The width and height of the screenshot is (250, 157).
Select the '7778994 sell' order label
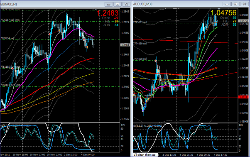(7, 38)
